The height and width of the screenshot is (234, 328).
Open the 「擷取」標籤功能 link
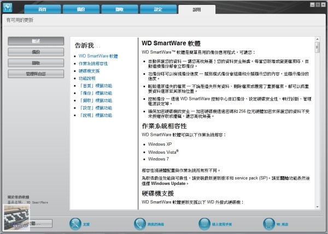pos(95,100)
